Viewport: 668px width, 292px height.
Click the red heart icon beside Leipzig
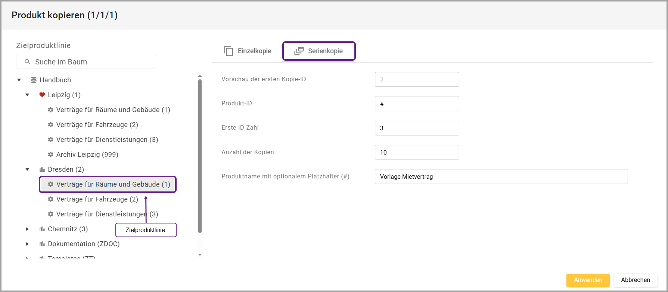tap(42, 95)
